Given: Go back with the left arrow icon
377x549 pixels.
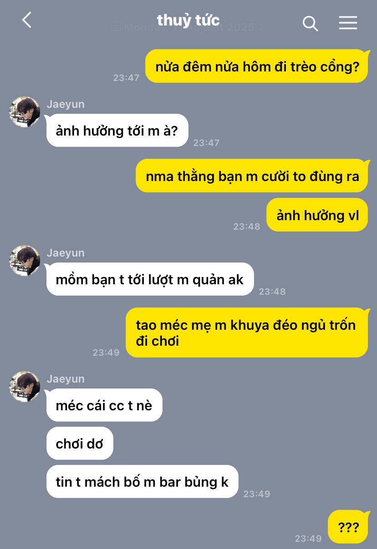Looking at the screenshot, I should click(27, 20).
